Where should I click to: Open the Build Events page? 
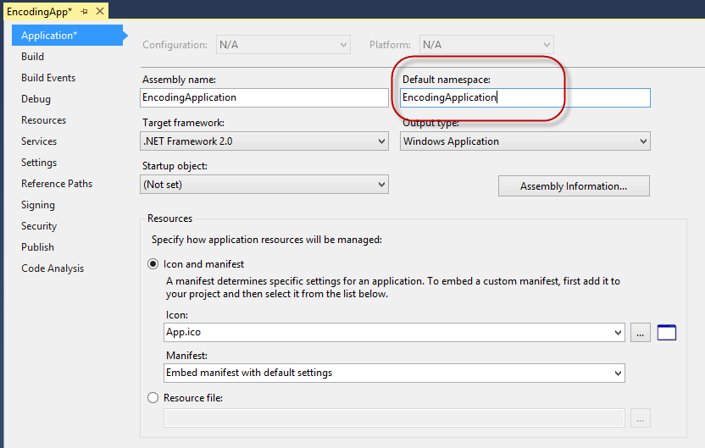(48, 78)
